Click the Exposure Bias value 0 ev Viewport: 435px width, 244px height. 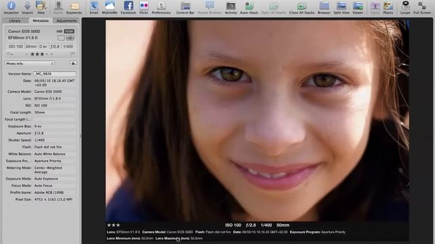(54, 126)
